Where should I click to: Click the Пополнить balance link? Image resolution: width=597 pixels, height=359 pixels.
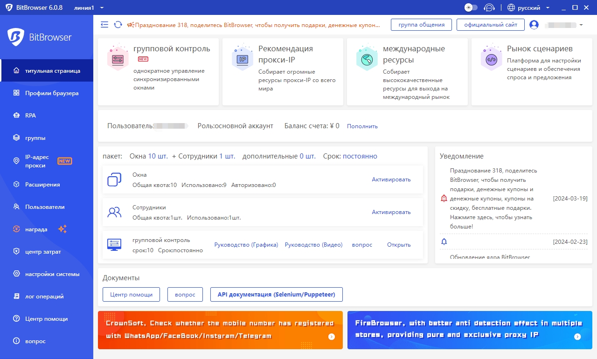click(x=362, y=126)
